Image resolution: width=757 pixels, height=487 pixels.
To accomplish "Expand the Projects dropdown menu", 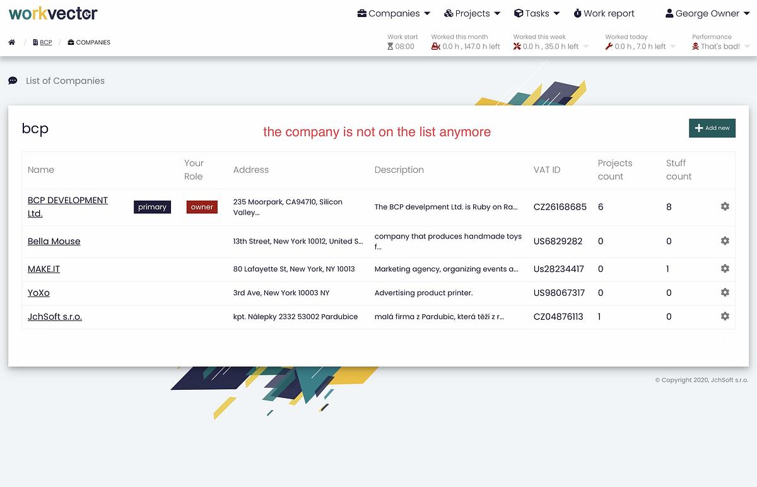I will pos(472,13).
